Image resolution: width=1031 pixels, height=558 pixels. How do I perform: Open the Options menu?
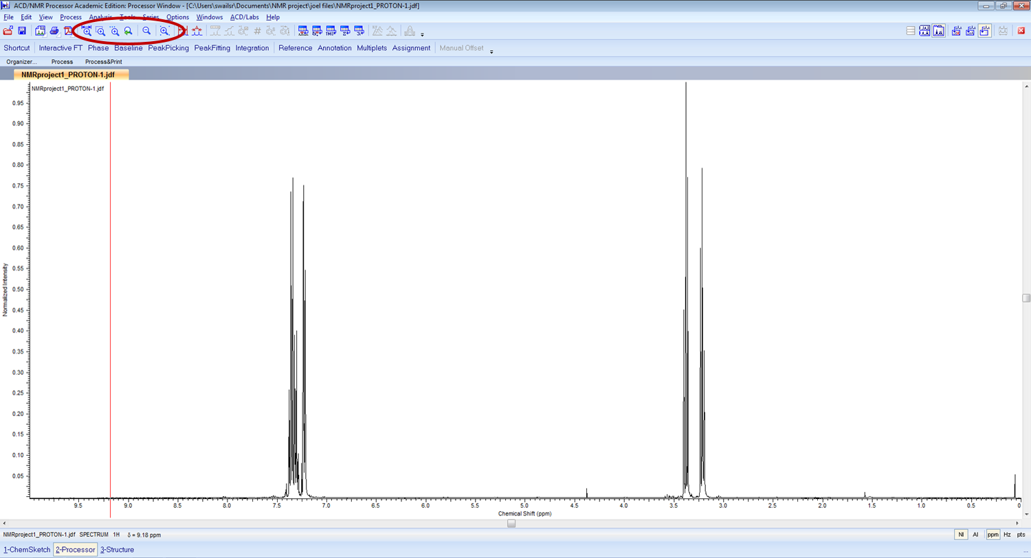pos(177,17)
